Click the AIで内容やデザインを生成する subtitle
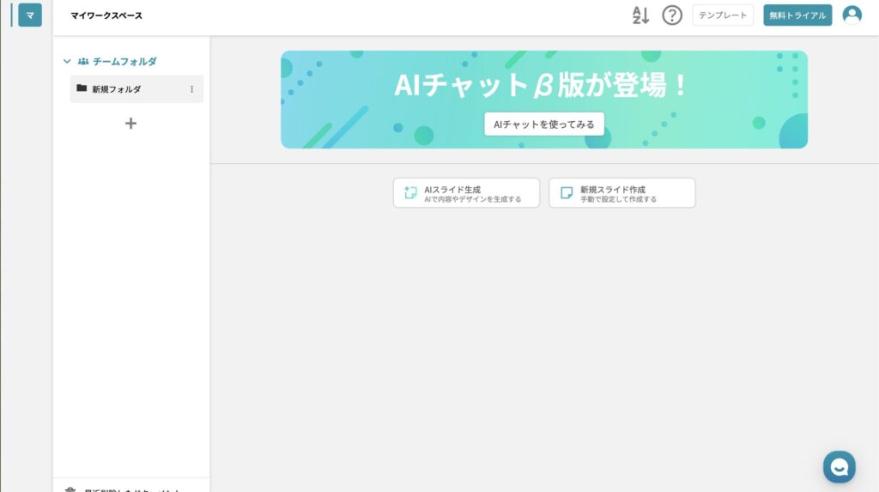 tap(473, 199)
